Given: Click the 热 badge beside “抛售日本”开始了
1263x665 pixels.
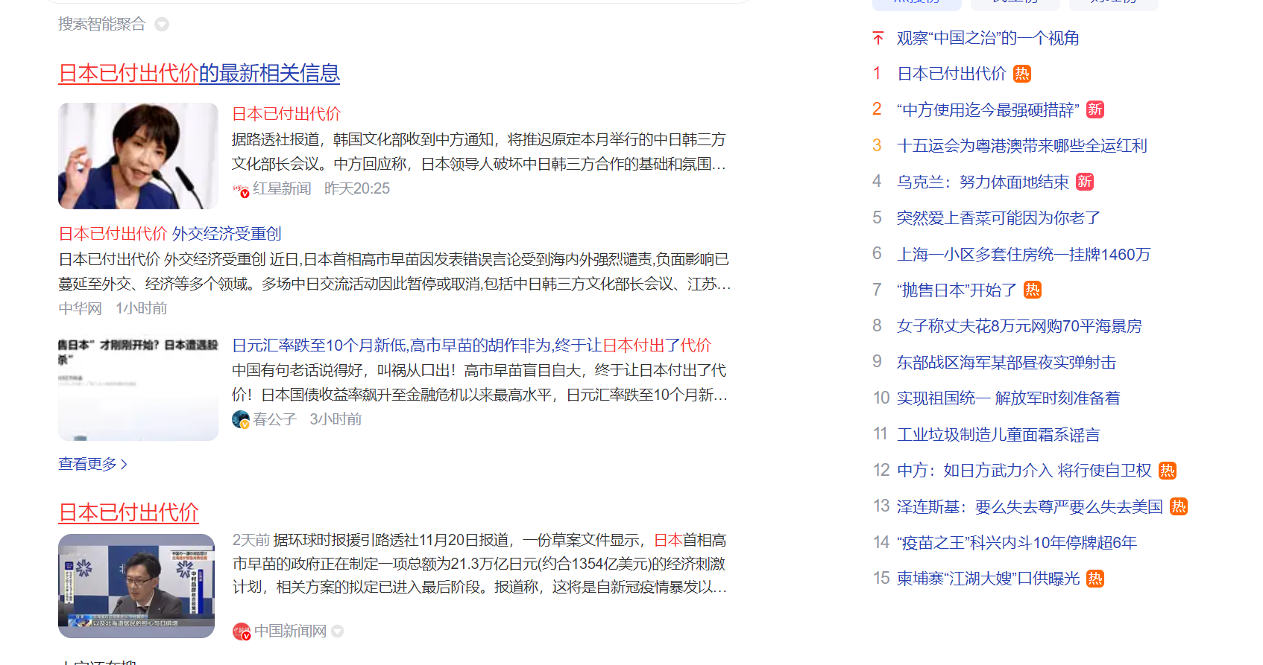Looking at the screenshot, I should click(x=1032, y=290).
